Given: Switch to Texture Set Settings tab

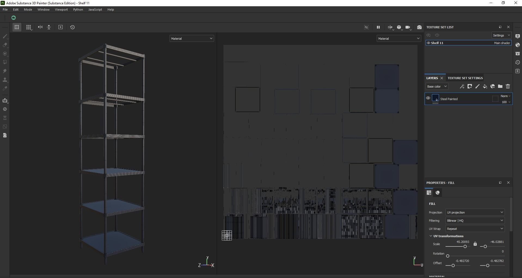Looking at the screenshot, I should point(465,78).
